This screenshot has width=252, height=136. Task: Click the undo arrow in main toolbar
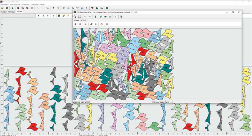click(37, 8)
